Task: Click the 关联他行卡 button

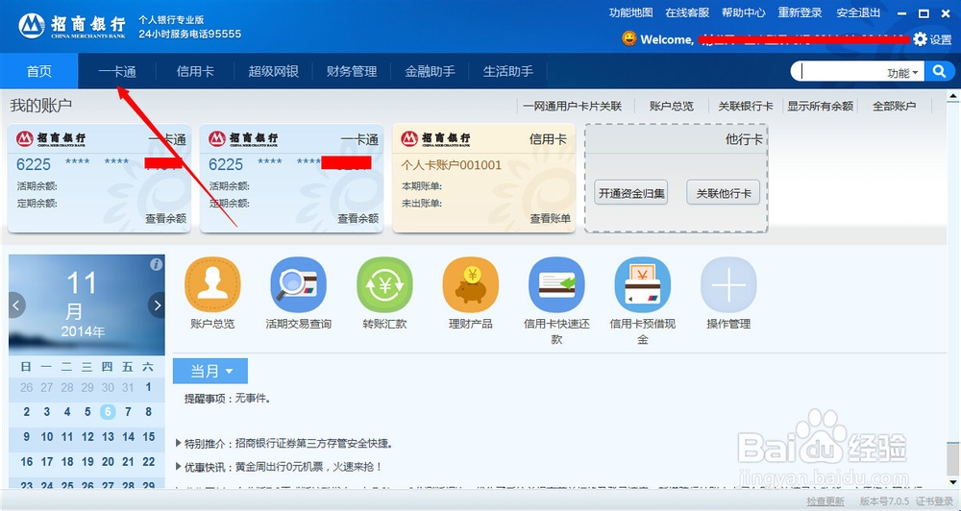Action: [x=724, y=193]
